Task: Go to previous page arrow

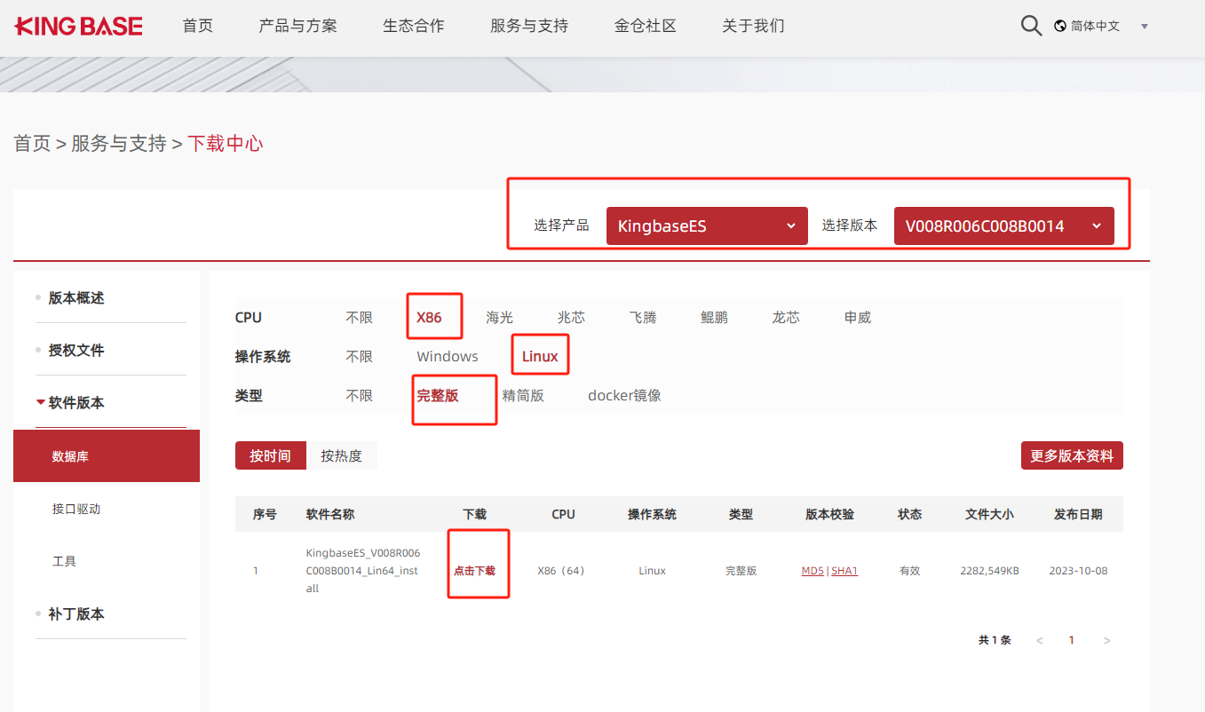Action: (1040, 640)
